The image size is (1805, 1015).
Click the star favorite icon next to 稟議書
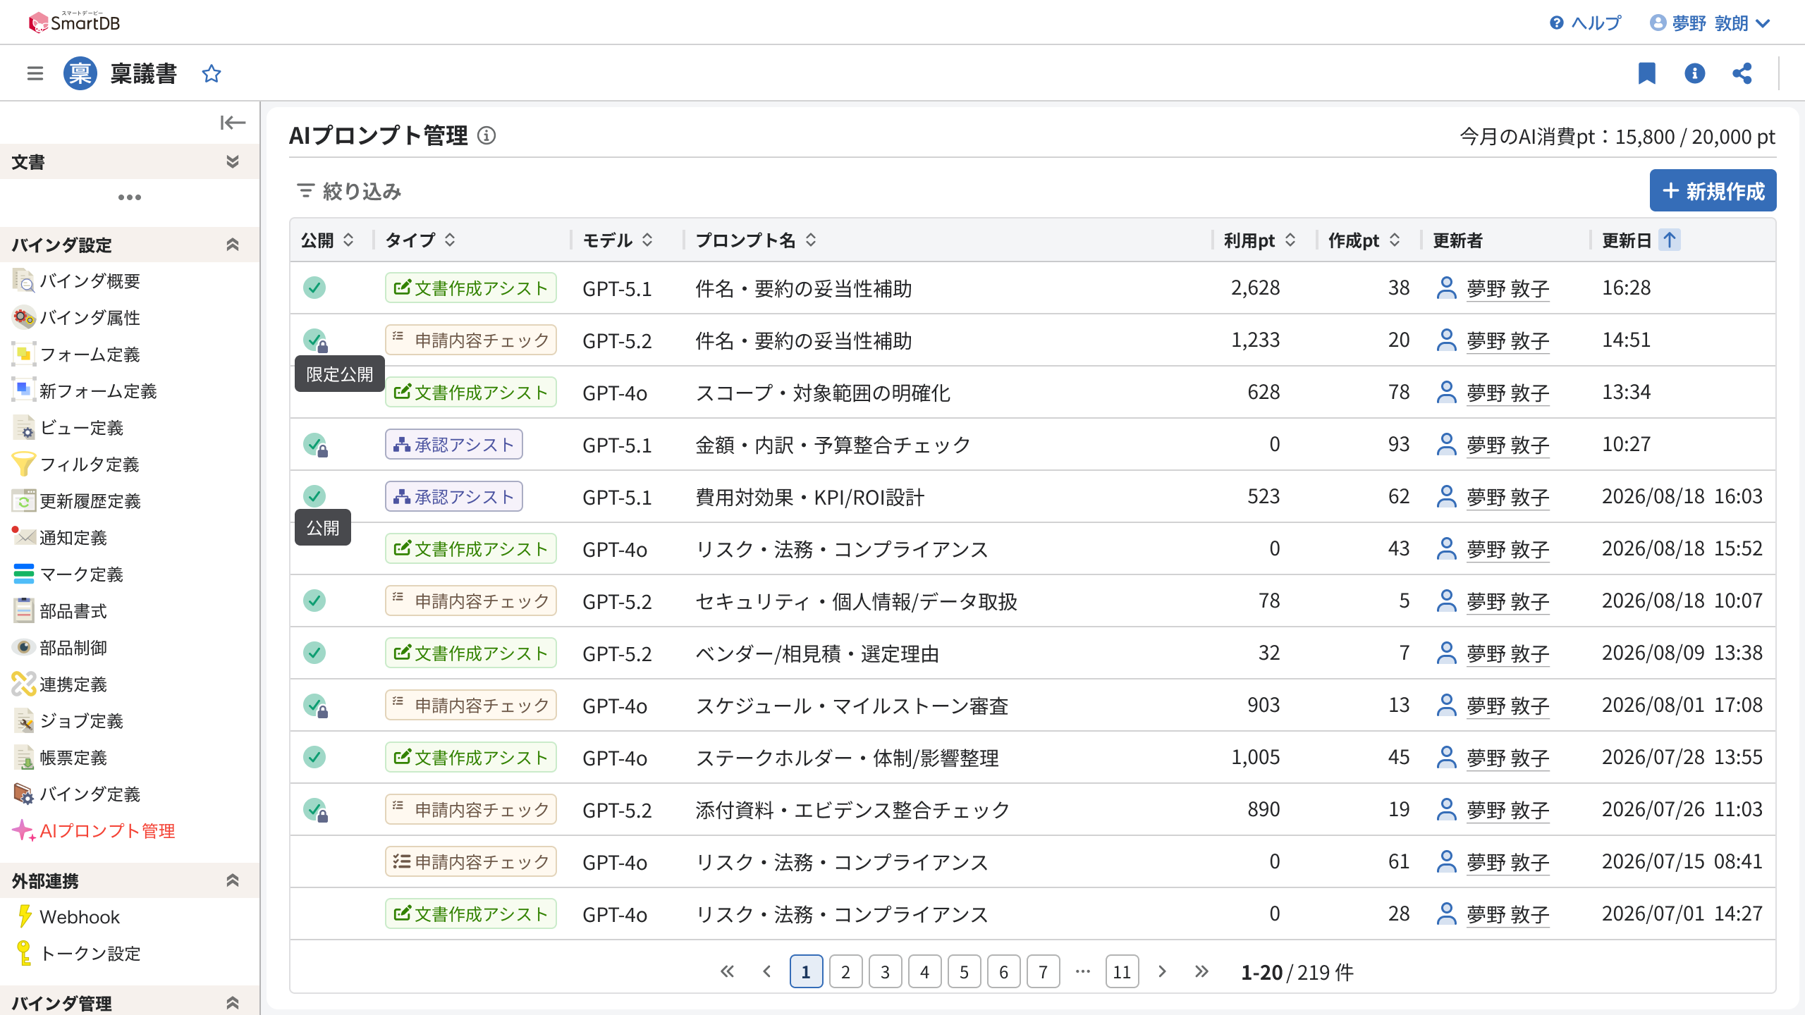click(212, 73)
